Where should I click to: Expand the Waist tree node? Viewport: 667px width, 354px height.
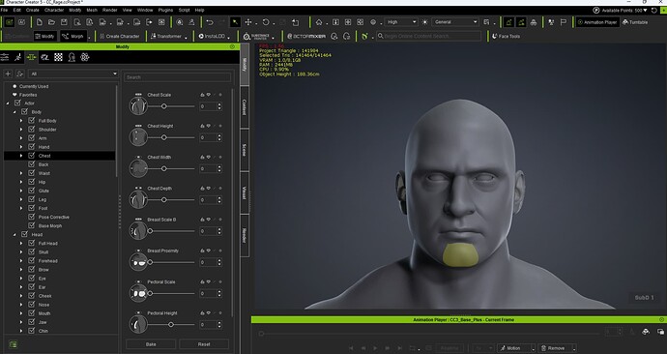[x=21, y=173]
